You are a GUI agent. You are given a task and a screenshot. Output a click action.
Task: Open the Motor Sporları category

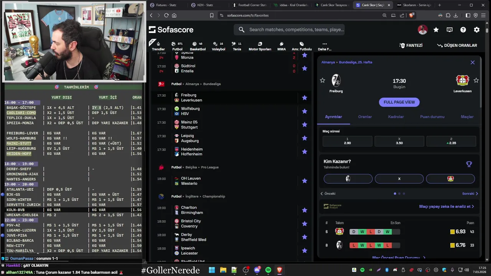pyautogui.click(x=260, y=46)
